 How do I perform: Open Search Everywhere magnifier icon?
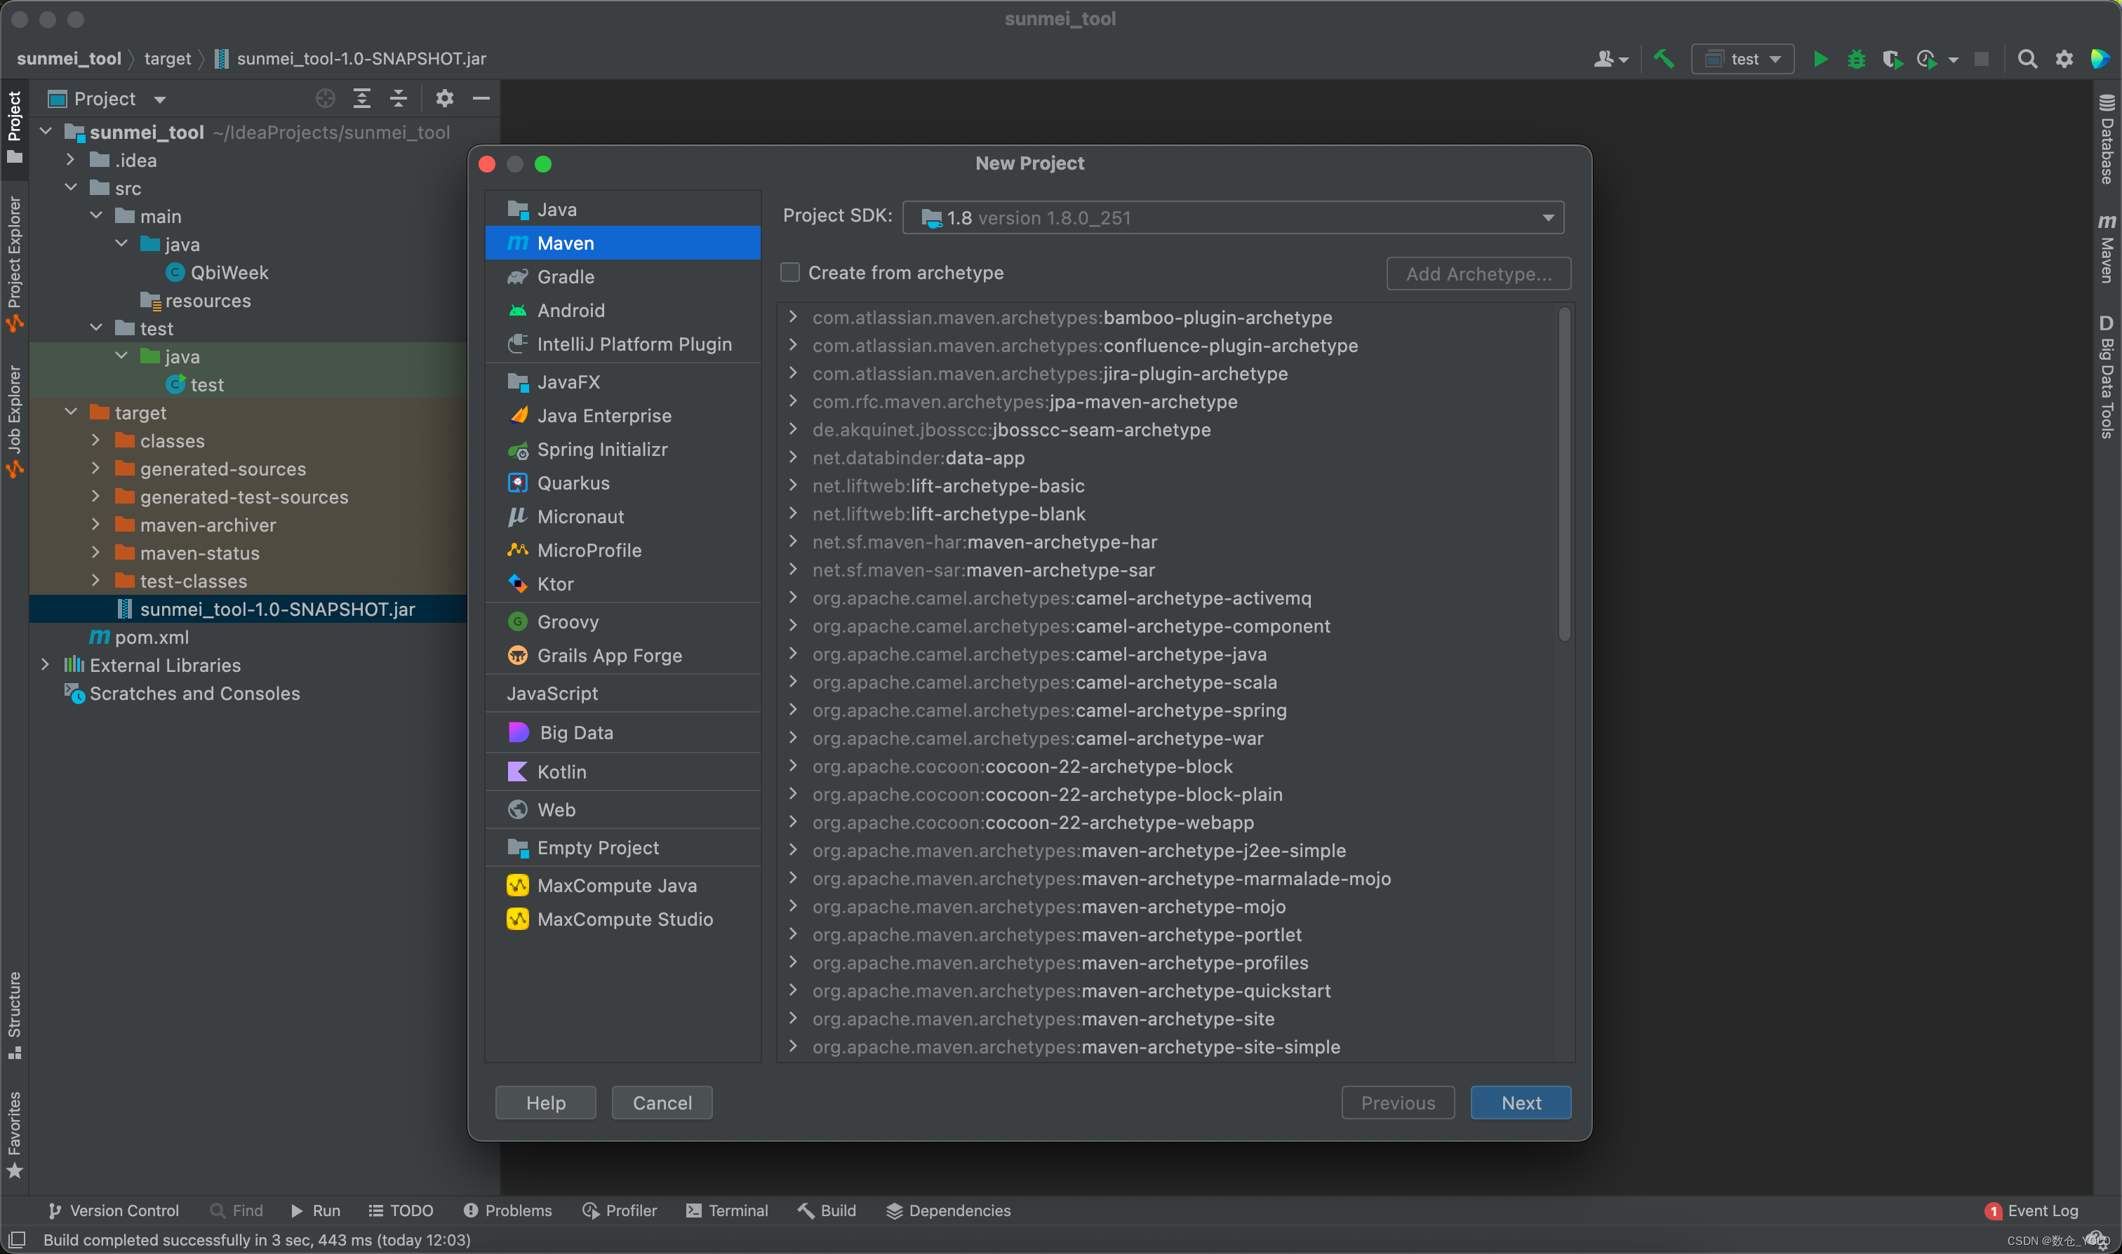pos(2027,59)
